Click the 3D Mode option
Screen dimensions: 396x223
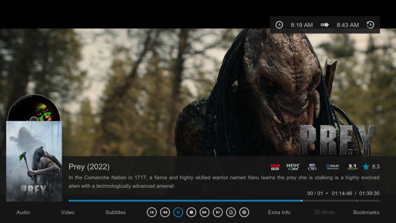click(324, 212)
